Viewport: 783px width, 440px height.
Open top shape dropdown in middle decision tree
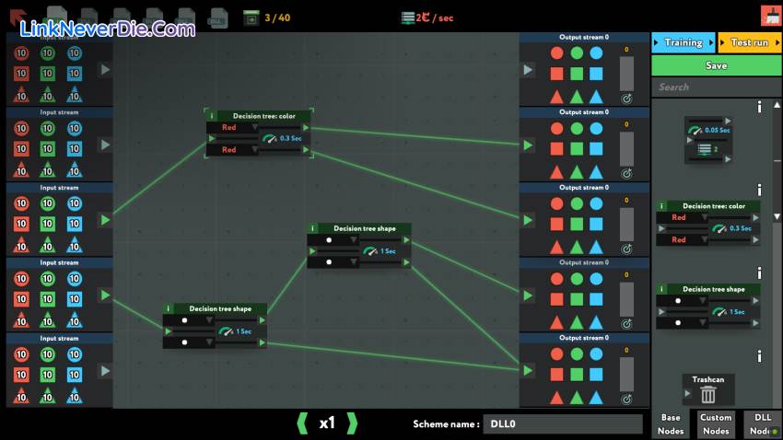point(353,240)
